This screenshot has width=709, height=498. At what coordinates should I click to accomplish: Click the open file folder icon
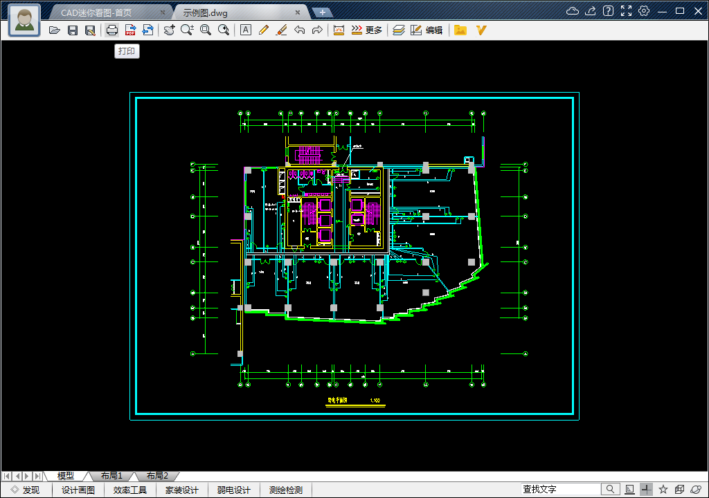(x=55, y=30)
